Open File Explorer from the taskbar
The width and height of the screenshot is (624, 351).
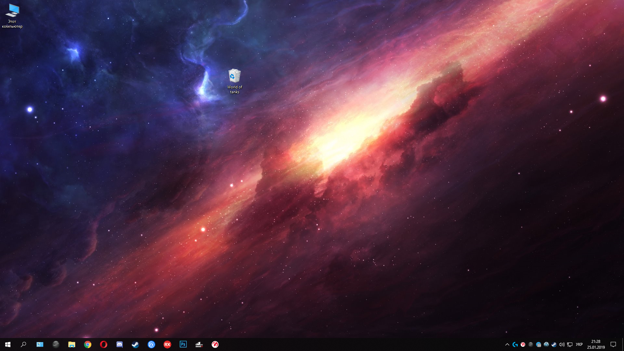click(x=71, y=344)
